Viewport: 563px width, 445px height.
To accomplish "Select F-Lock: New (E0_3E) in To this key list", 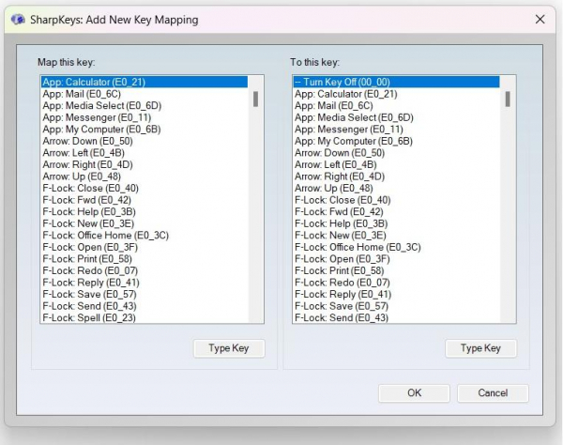I will [x=396, y=236].
